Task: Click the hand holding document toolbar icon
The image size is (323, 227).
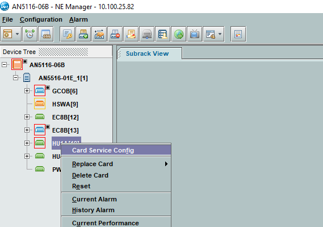Action: coord(131,34)
